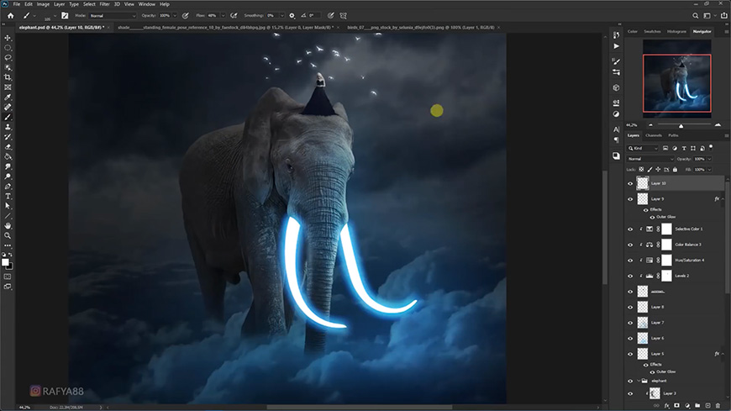Lock all with padlock icon
Image resolution: width=731 pixels, height=411 pixels.
click(x=675, y=169)
